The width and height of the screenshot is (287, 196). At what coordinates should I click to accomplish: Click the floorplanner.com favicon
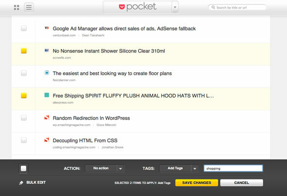[47, 73]
